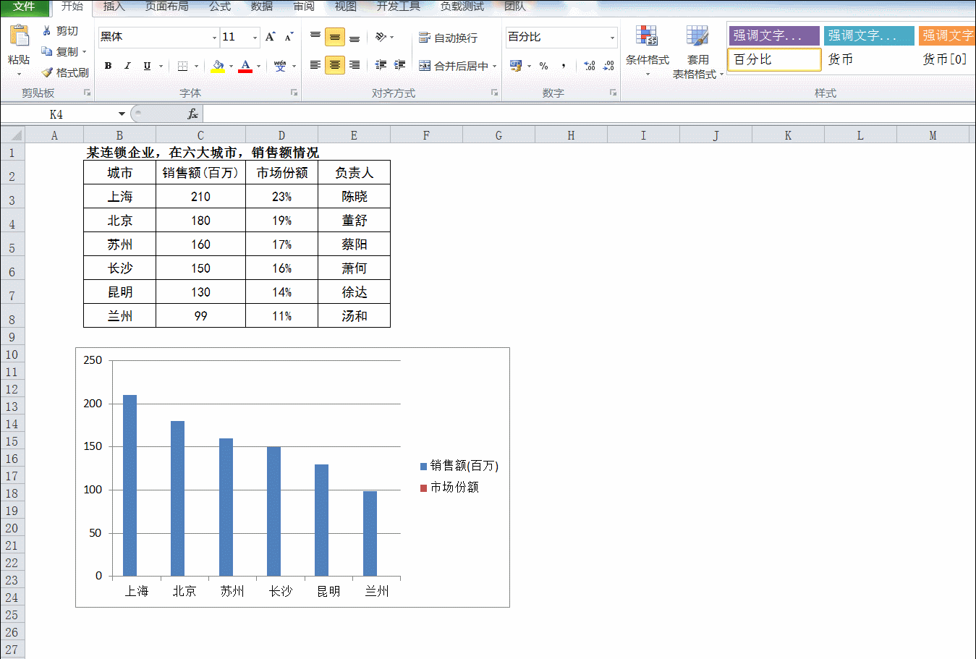
Task: Click Wrap Text (自动换行)
Action: pyautogui.click(x=449, y=38)
